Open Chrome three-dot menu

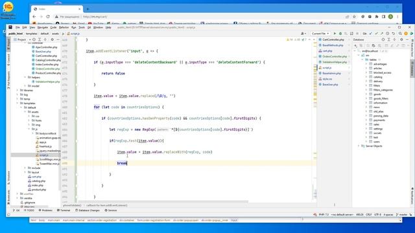click(397, 16)
